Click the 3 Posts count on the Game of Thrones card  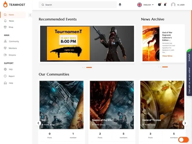[150, 135]
